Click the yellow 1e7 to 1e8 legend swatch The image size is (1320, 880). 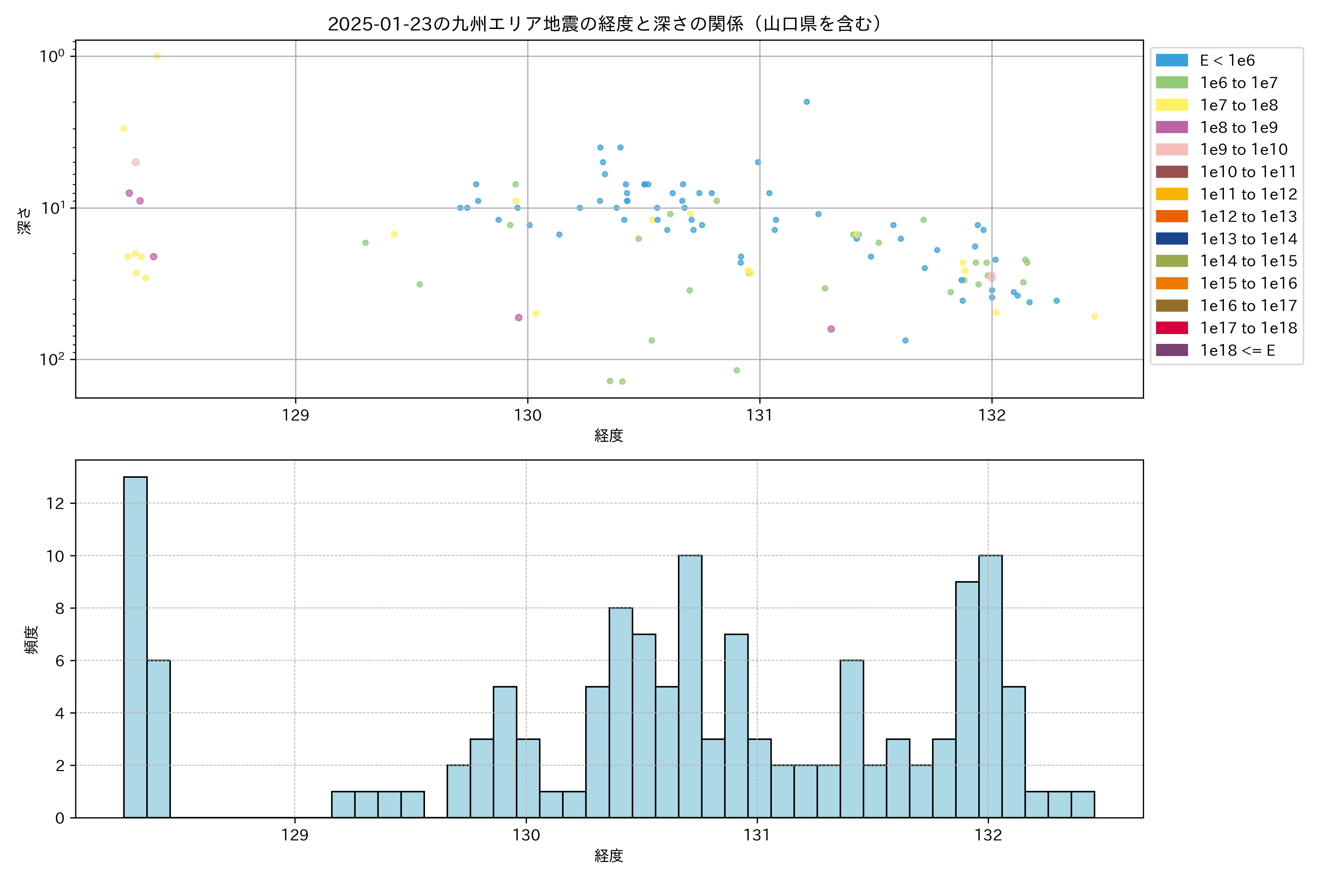[1172, 105]
